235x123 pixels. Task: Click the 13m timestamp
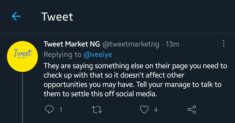(x=172, y=44)
